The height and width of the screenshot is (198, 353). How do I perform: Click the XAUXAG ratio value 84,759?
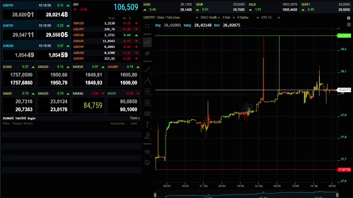click(93, 105)
